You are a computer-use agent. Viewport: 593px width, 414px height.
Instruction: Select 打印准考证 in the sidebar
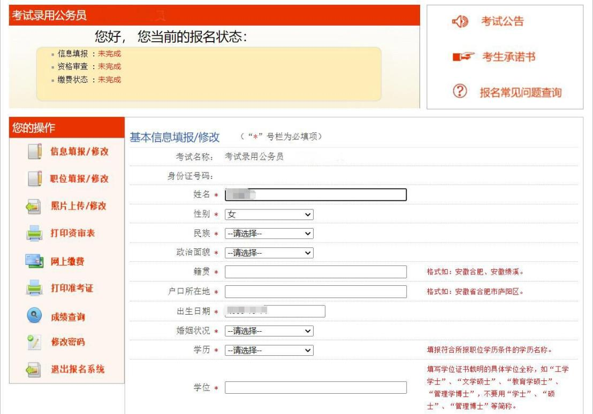pyautogui.click(x=72, y=288)
